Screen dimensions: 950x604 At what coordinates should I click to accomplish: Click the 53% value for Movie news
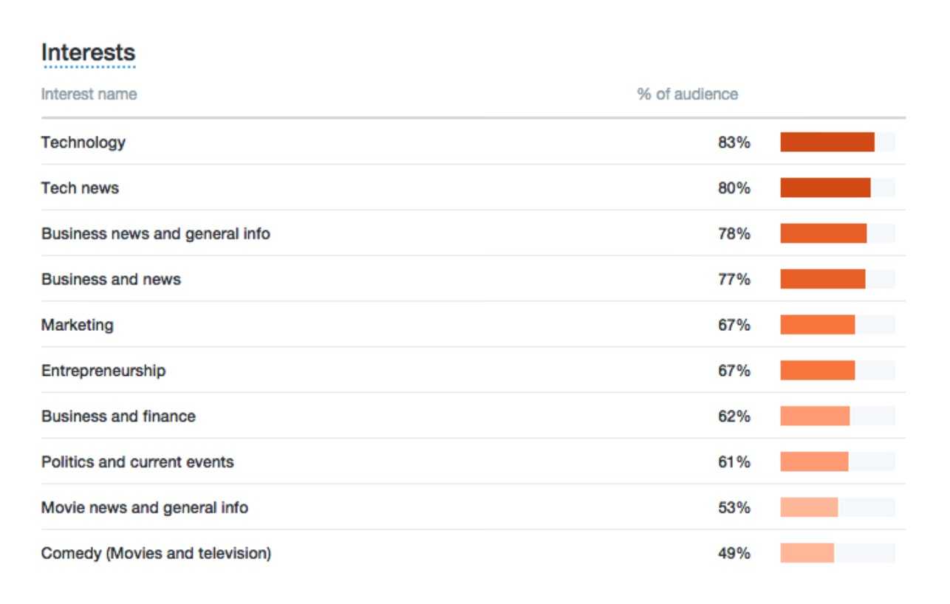(x=734, y=508)
